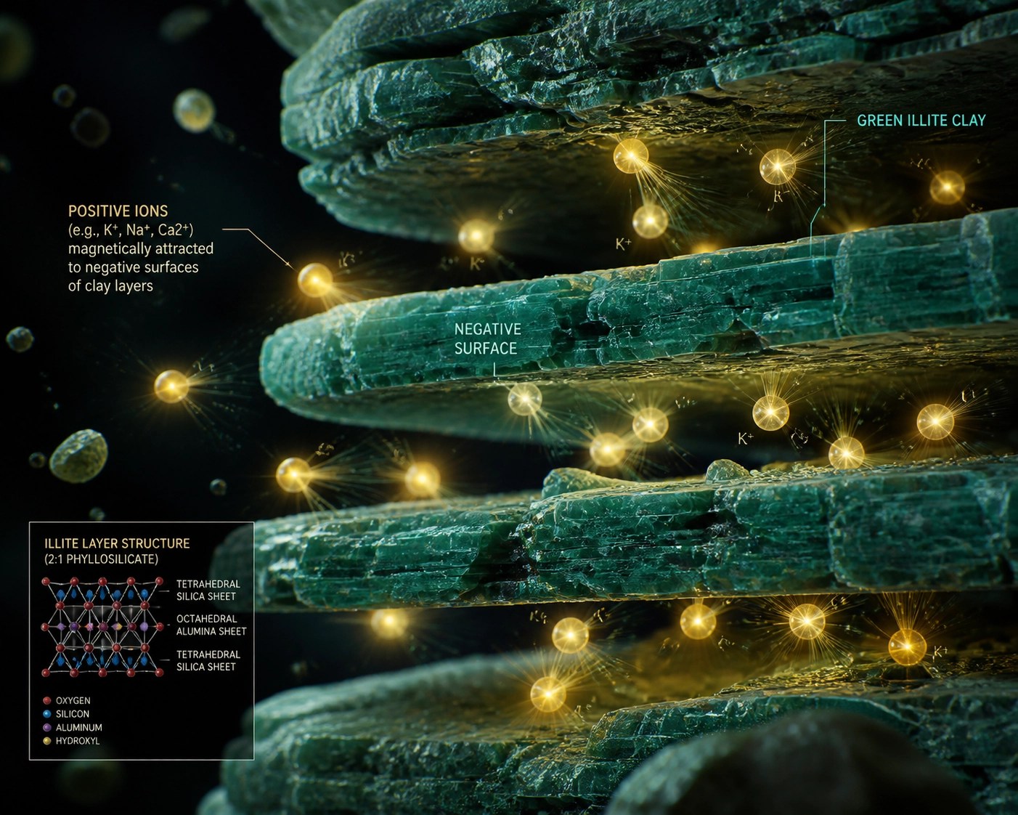Click the "HYDROXYL" legend text
This screenshot has width=1018, height=815.
[78, 741]
